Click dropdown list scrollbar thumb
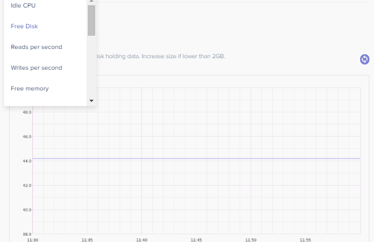This screenshot has width=374, height=242. (x=91, y=21)
